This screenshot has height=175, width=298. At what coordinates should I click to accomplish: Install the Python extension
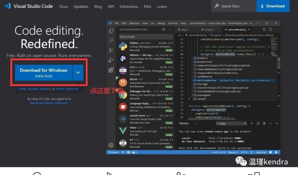click(169, 50)
